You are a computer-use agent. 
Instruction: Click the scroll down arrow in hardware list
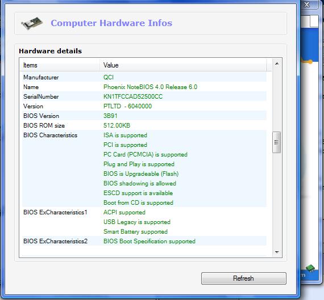point(277,252)
